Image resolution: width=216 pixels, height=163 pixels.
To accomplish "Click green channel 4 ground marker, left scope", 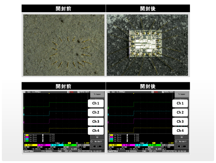I will click(24, 108).
